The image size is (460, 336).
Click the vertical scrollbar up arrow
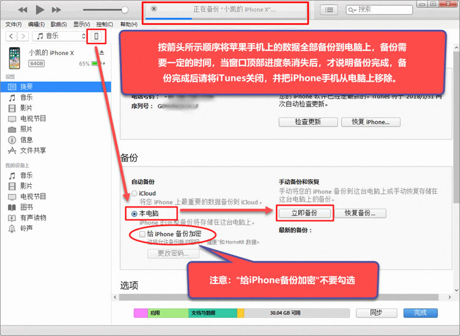coord(456,47)
